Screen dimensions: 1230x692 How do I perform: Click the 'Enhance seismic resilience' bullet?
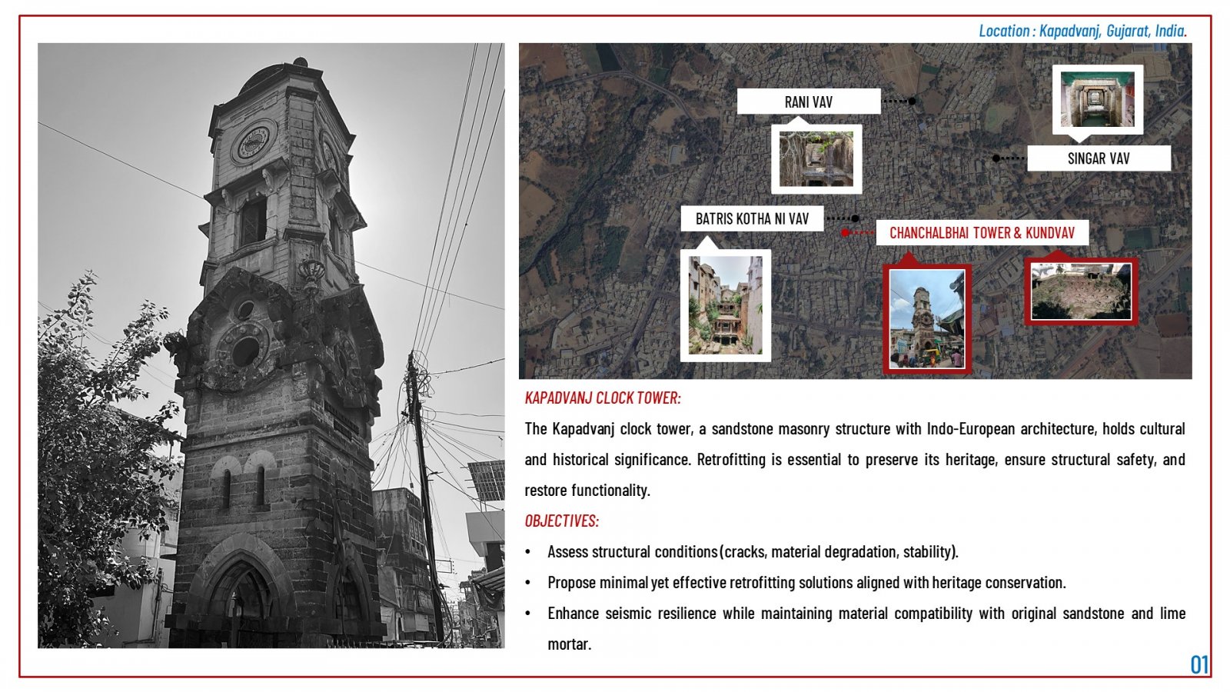click(866, 628)
